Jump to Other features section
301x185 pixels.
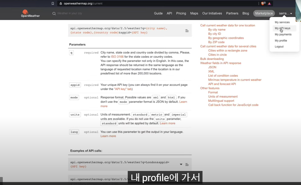click(x=210, y=88)
